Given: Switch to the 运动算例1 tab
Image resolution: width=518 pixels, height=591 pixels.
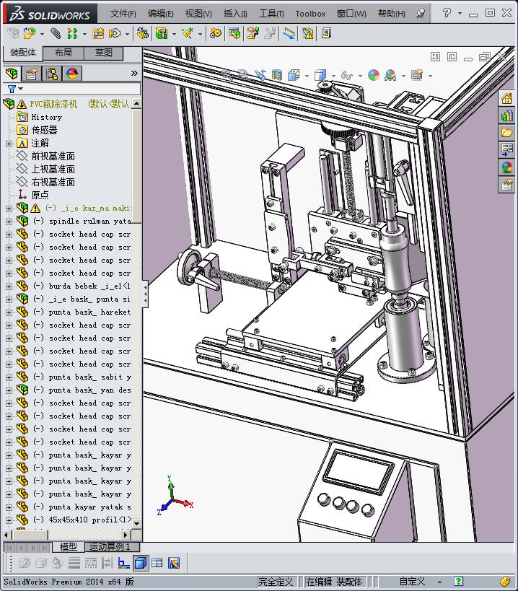Looking at the screenshot, I should click(x=112, y=546).
